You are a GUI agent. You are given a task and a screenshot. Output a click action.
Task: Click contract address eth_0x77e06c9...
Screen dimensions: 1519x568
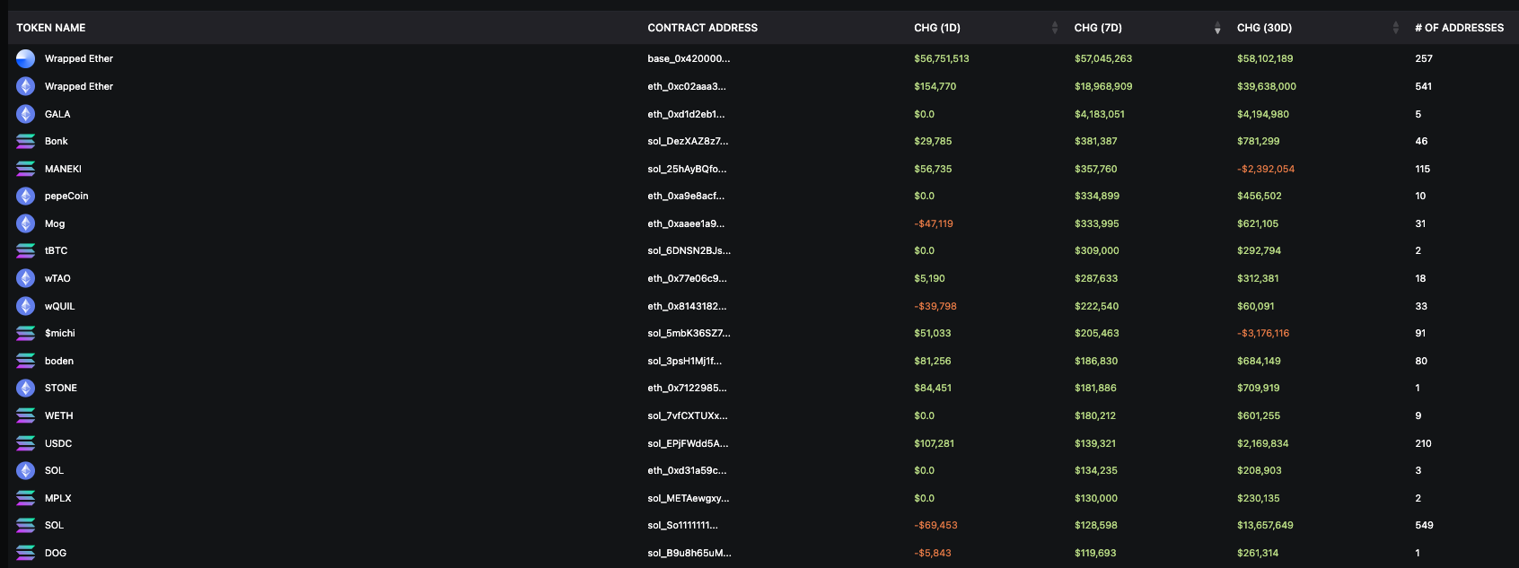click(687, 278)
